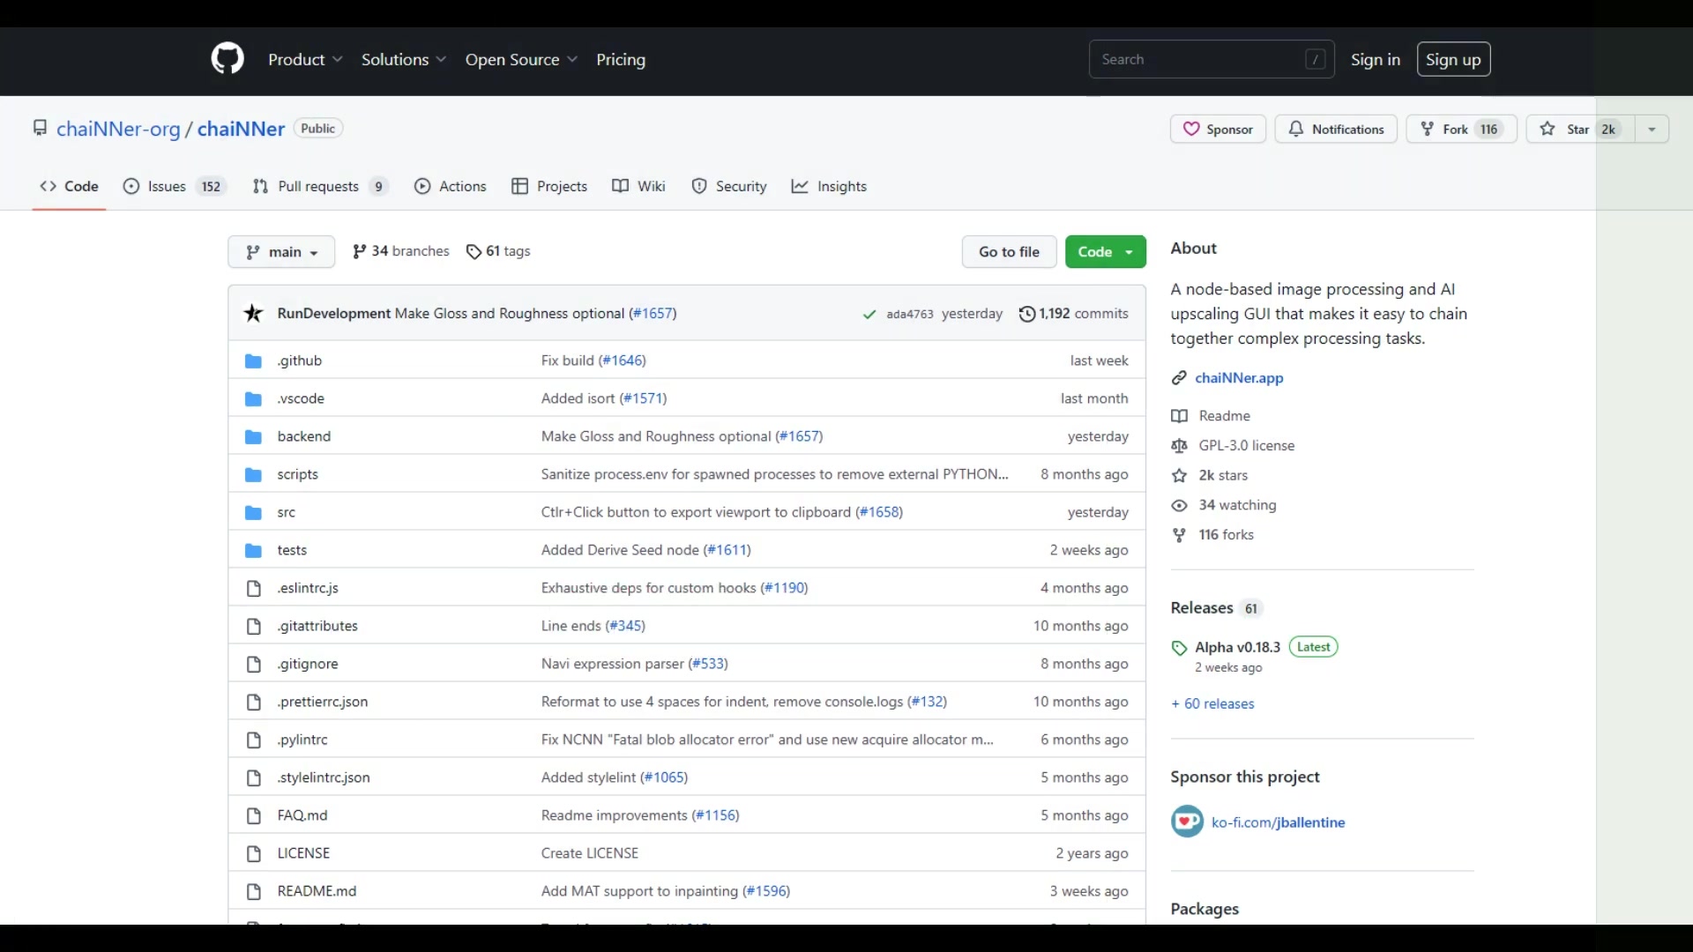Screen dimensions: 1693x952
Task: Open the README.md file
Action: click(317, 891)
